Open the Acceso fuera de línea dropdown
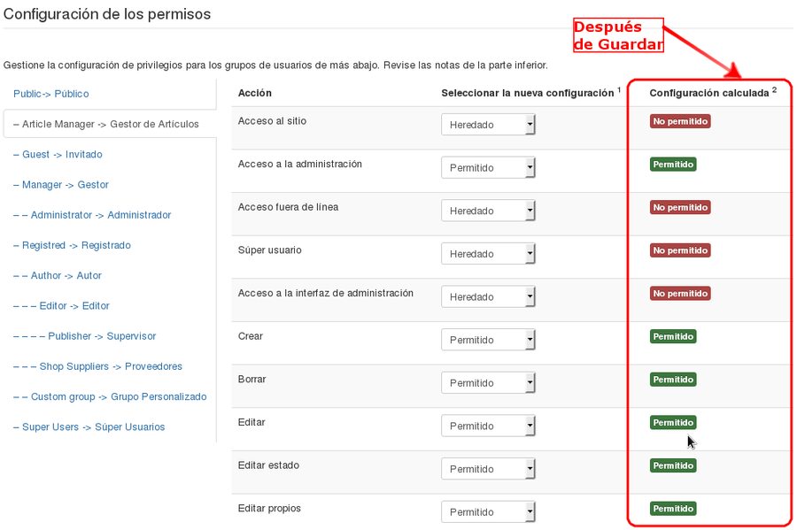Screen dimensions: 797x530 tap(489, 211)
